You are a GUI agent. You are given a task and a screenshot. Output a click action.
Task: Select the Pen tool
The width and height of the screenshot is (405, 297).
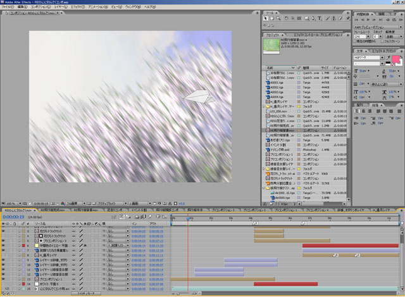coord(313,18)
